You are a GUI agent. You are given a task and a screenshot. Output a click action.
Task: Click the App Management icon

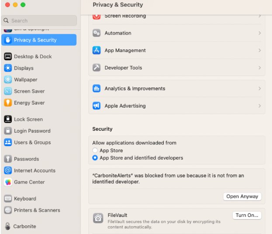pos(97,50)
